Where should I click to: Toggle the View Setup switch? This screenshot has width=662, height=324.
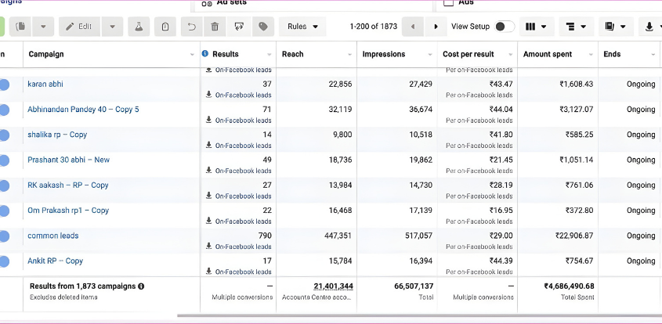[x=504, y=27]
